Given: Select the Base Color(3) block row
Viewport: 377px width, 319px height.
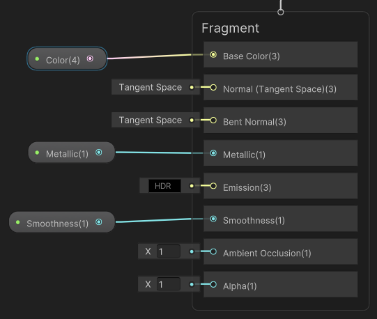Looking at the screenshot, I should pyautogui.click(x=280, y=54).
